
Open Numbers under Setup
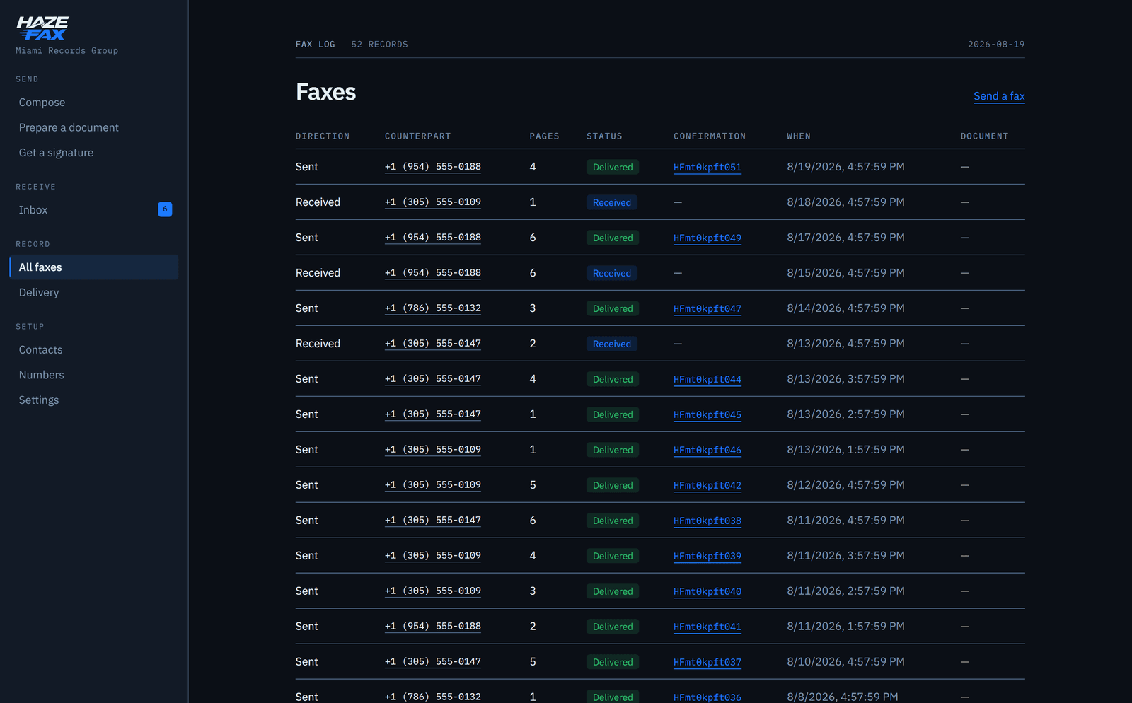point(41,375)
